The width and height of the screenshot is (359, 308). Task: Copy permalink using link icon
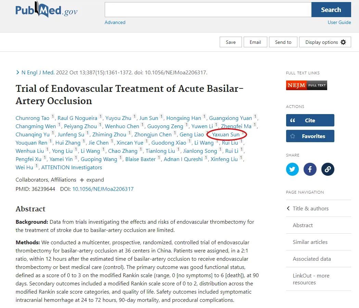pyautogui.click(x=328, y=169)
